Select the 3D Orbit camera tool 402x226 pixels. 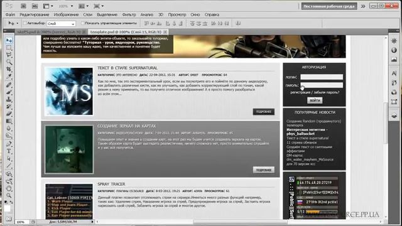(x=9, y=181)
